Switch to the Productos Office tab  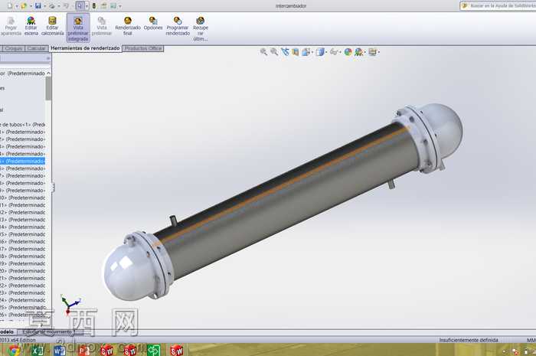coord(143,48)
